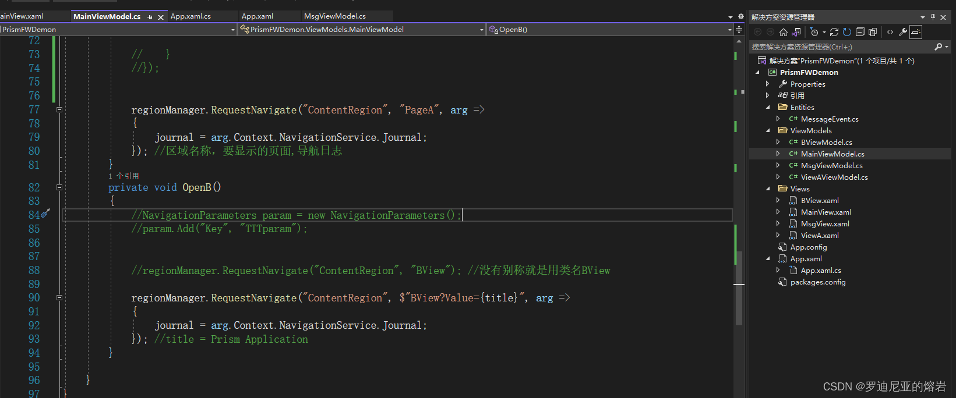Refresh the Solution Explorer

847,32
